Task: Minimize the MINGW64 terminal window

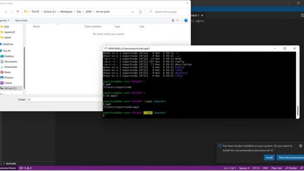Action: (275, 48)
